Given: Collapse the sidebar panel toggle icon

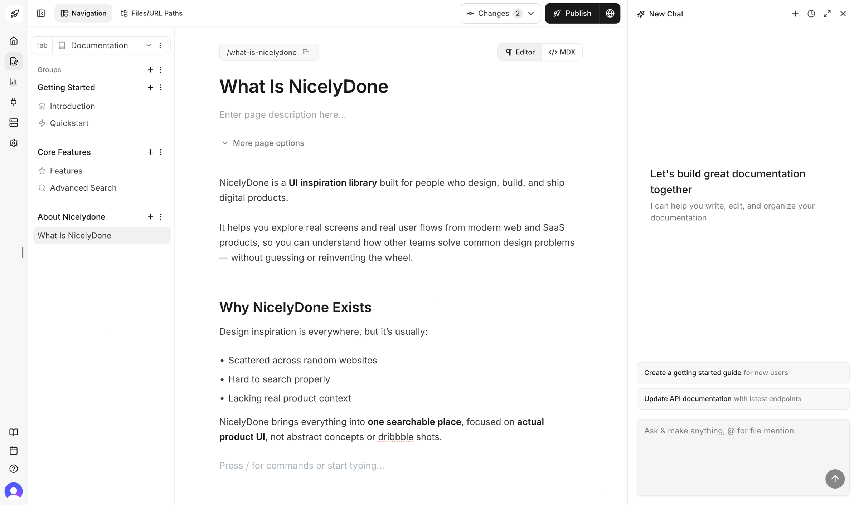Looking at the screenshot, I should click(x=41, y=14).
